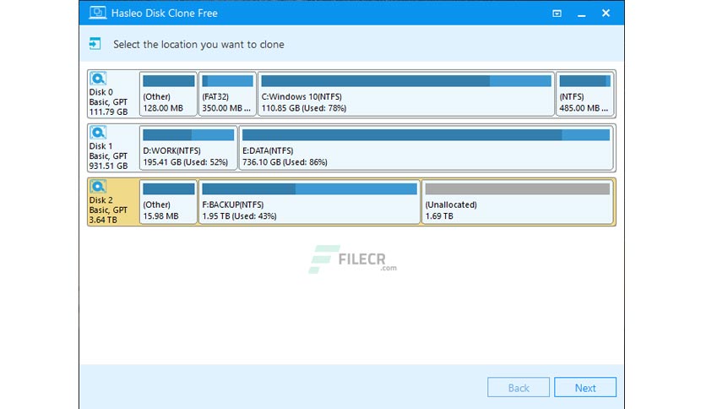The height and width of the screenshot is (409, 706).
Task: Click the Next button
Action: pyautogui.click(x=585, y=387)
